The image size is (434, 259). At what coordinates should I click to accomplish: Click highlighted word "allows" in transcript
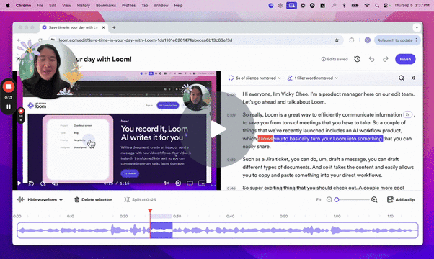click(265, 139)
